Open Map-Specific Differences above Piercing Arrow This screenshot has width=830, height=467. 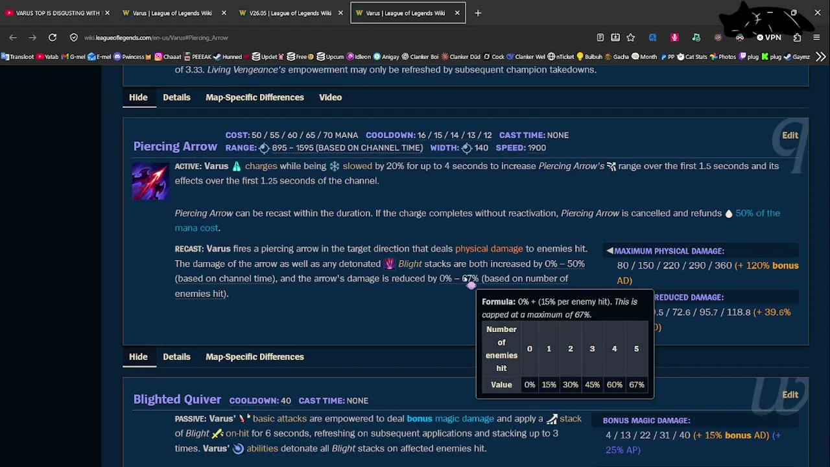point(255,97)
